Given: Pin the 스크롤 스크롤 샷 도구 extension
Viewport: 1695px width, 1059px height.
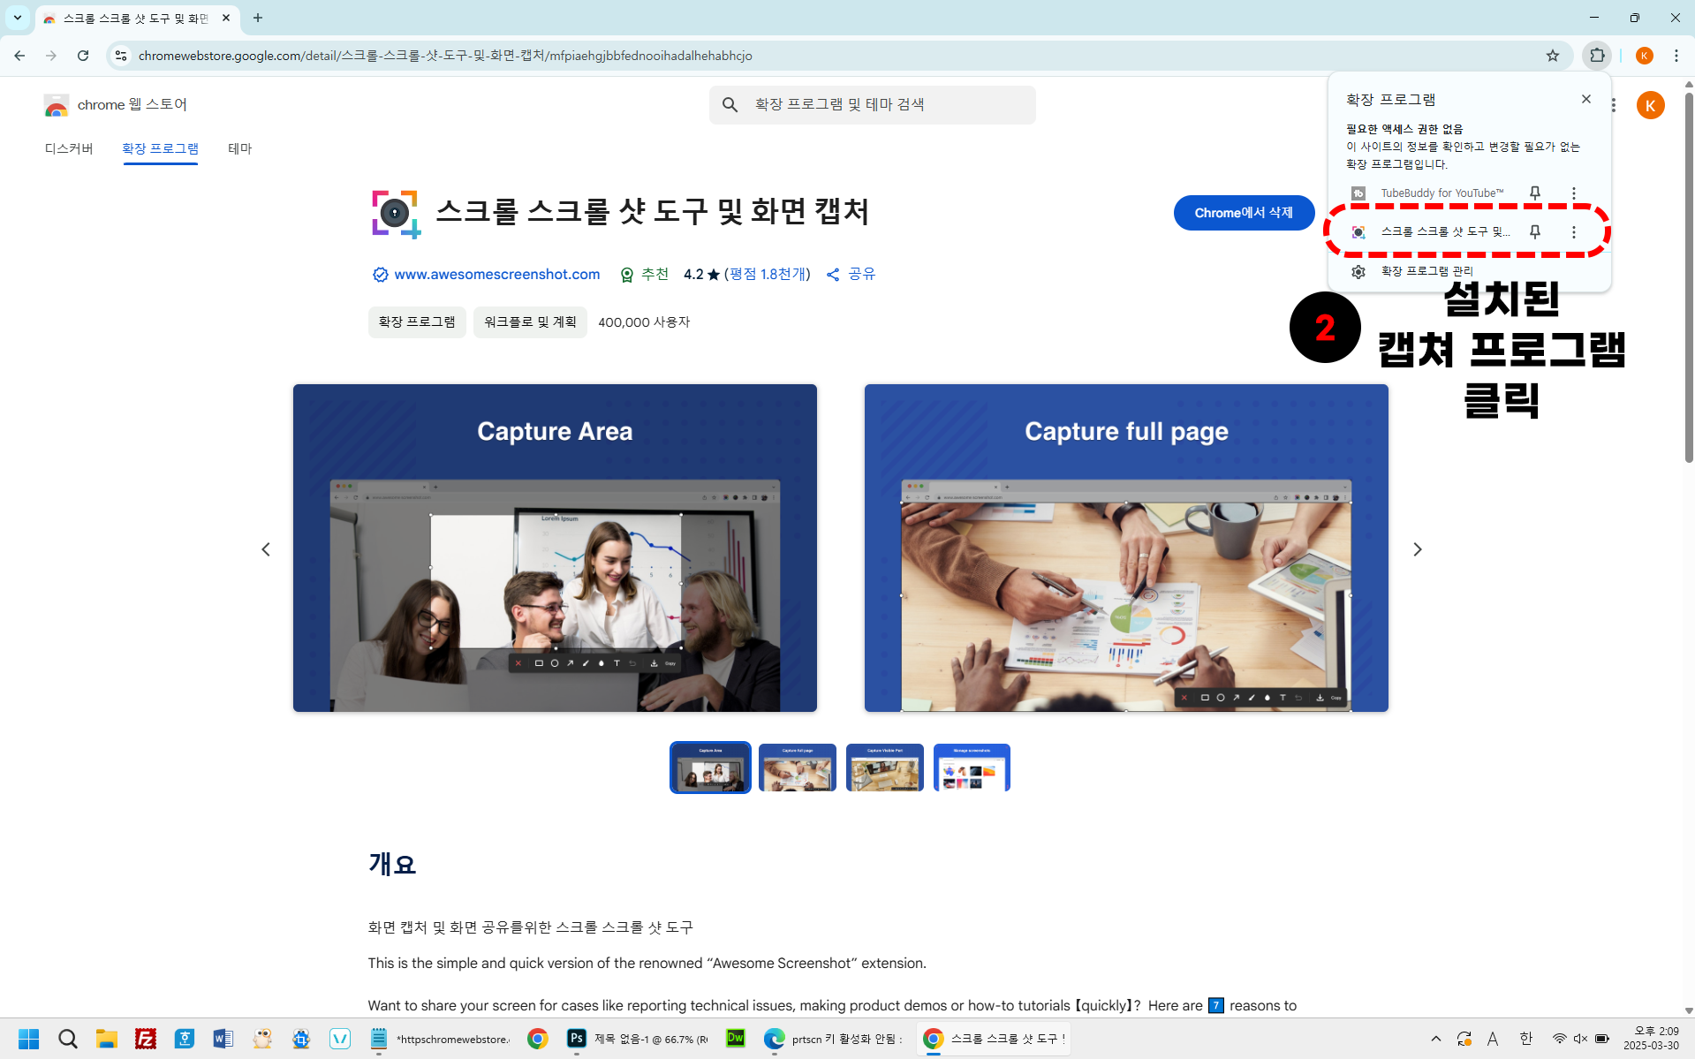Looking at the screenshot, I should (1535, 231).
